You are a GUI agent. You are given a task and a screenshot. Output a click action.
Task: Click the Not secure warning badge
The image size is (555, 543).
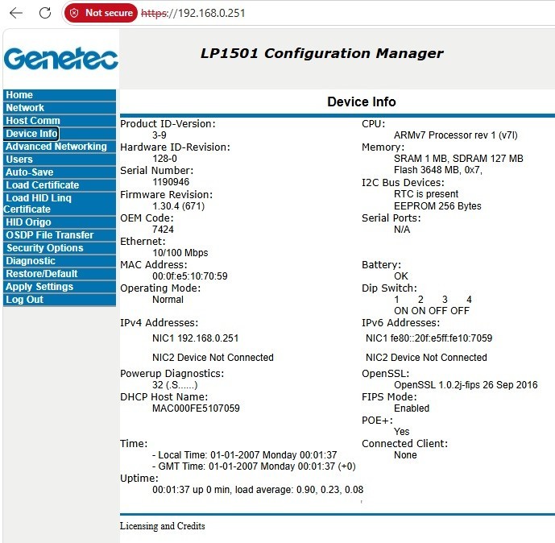[101, 13]
